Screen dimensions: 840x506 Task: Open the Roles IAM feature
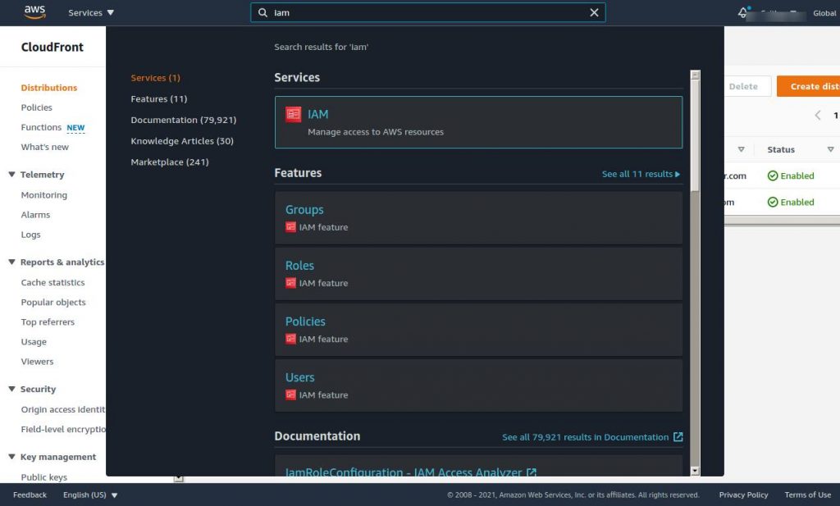pyautogui.click(x=478, y=274)
